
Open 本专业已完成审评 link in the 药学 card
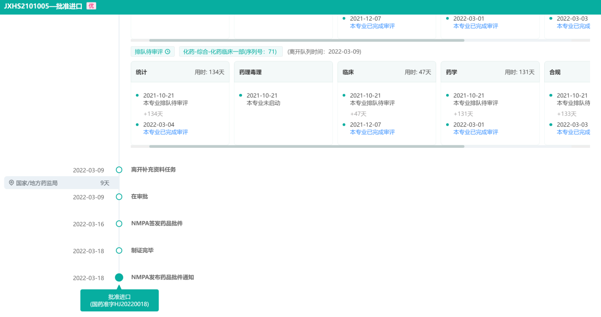point(475,132)
